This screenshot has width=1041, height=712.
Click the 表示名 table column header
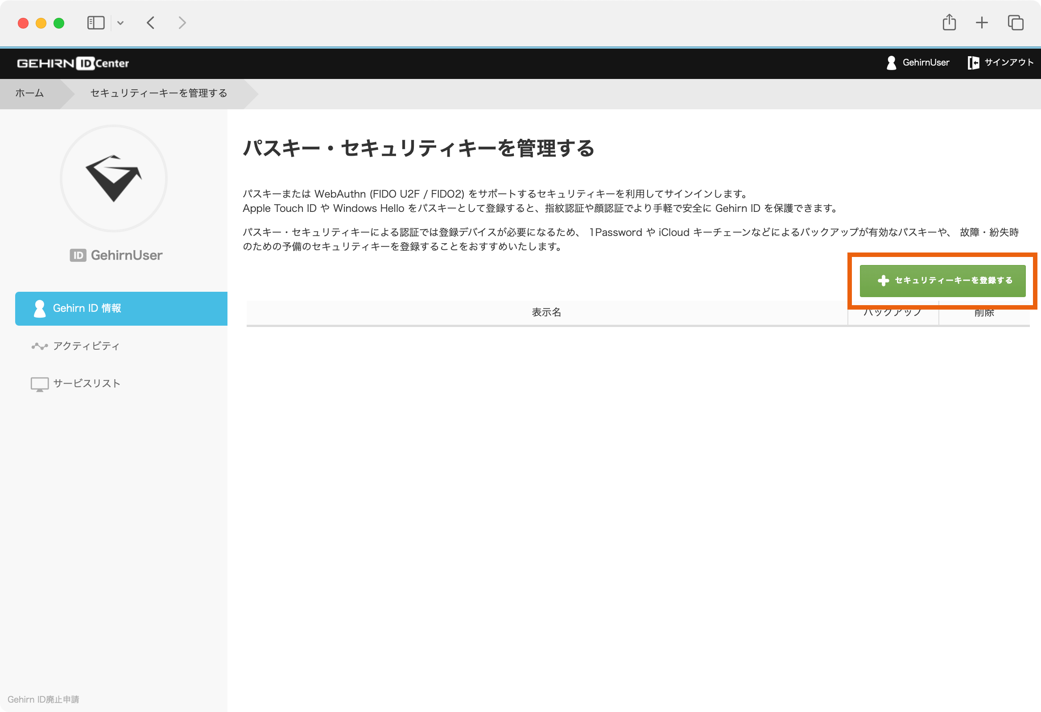[x=546, y=312]
